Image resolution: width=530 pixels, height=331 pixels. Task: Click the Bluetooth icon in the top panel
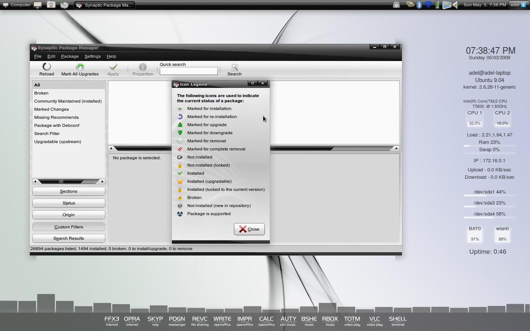click(419, 5)
